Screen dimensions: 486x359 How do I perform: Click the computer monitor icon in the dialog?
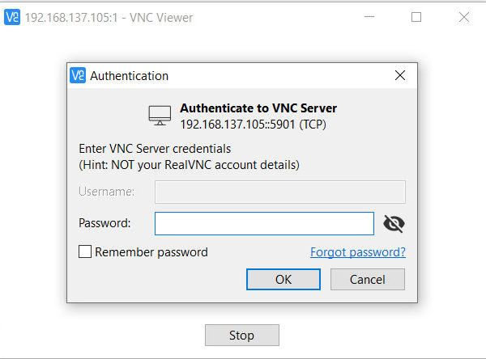coord(160,116)
